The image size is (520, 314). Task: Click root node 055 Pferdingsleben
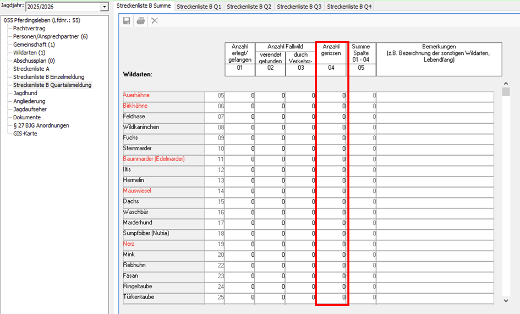click(42, 20)
